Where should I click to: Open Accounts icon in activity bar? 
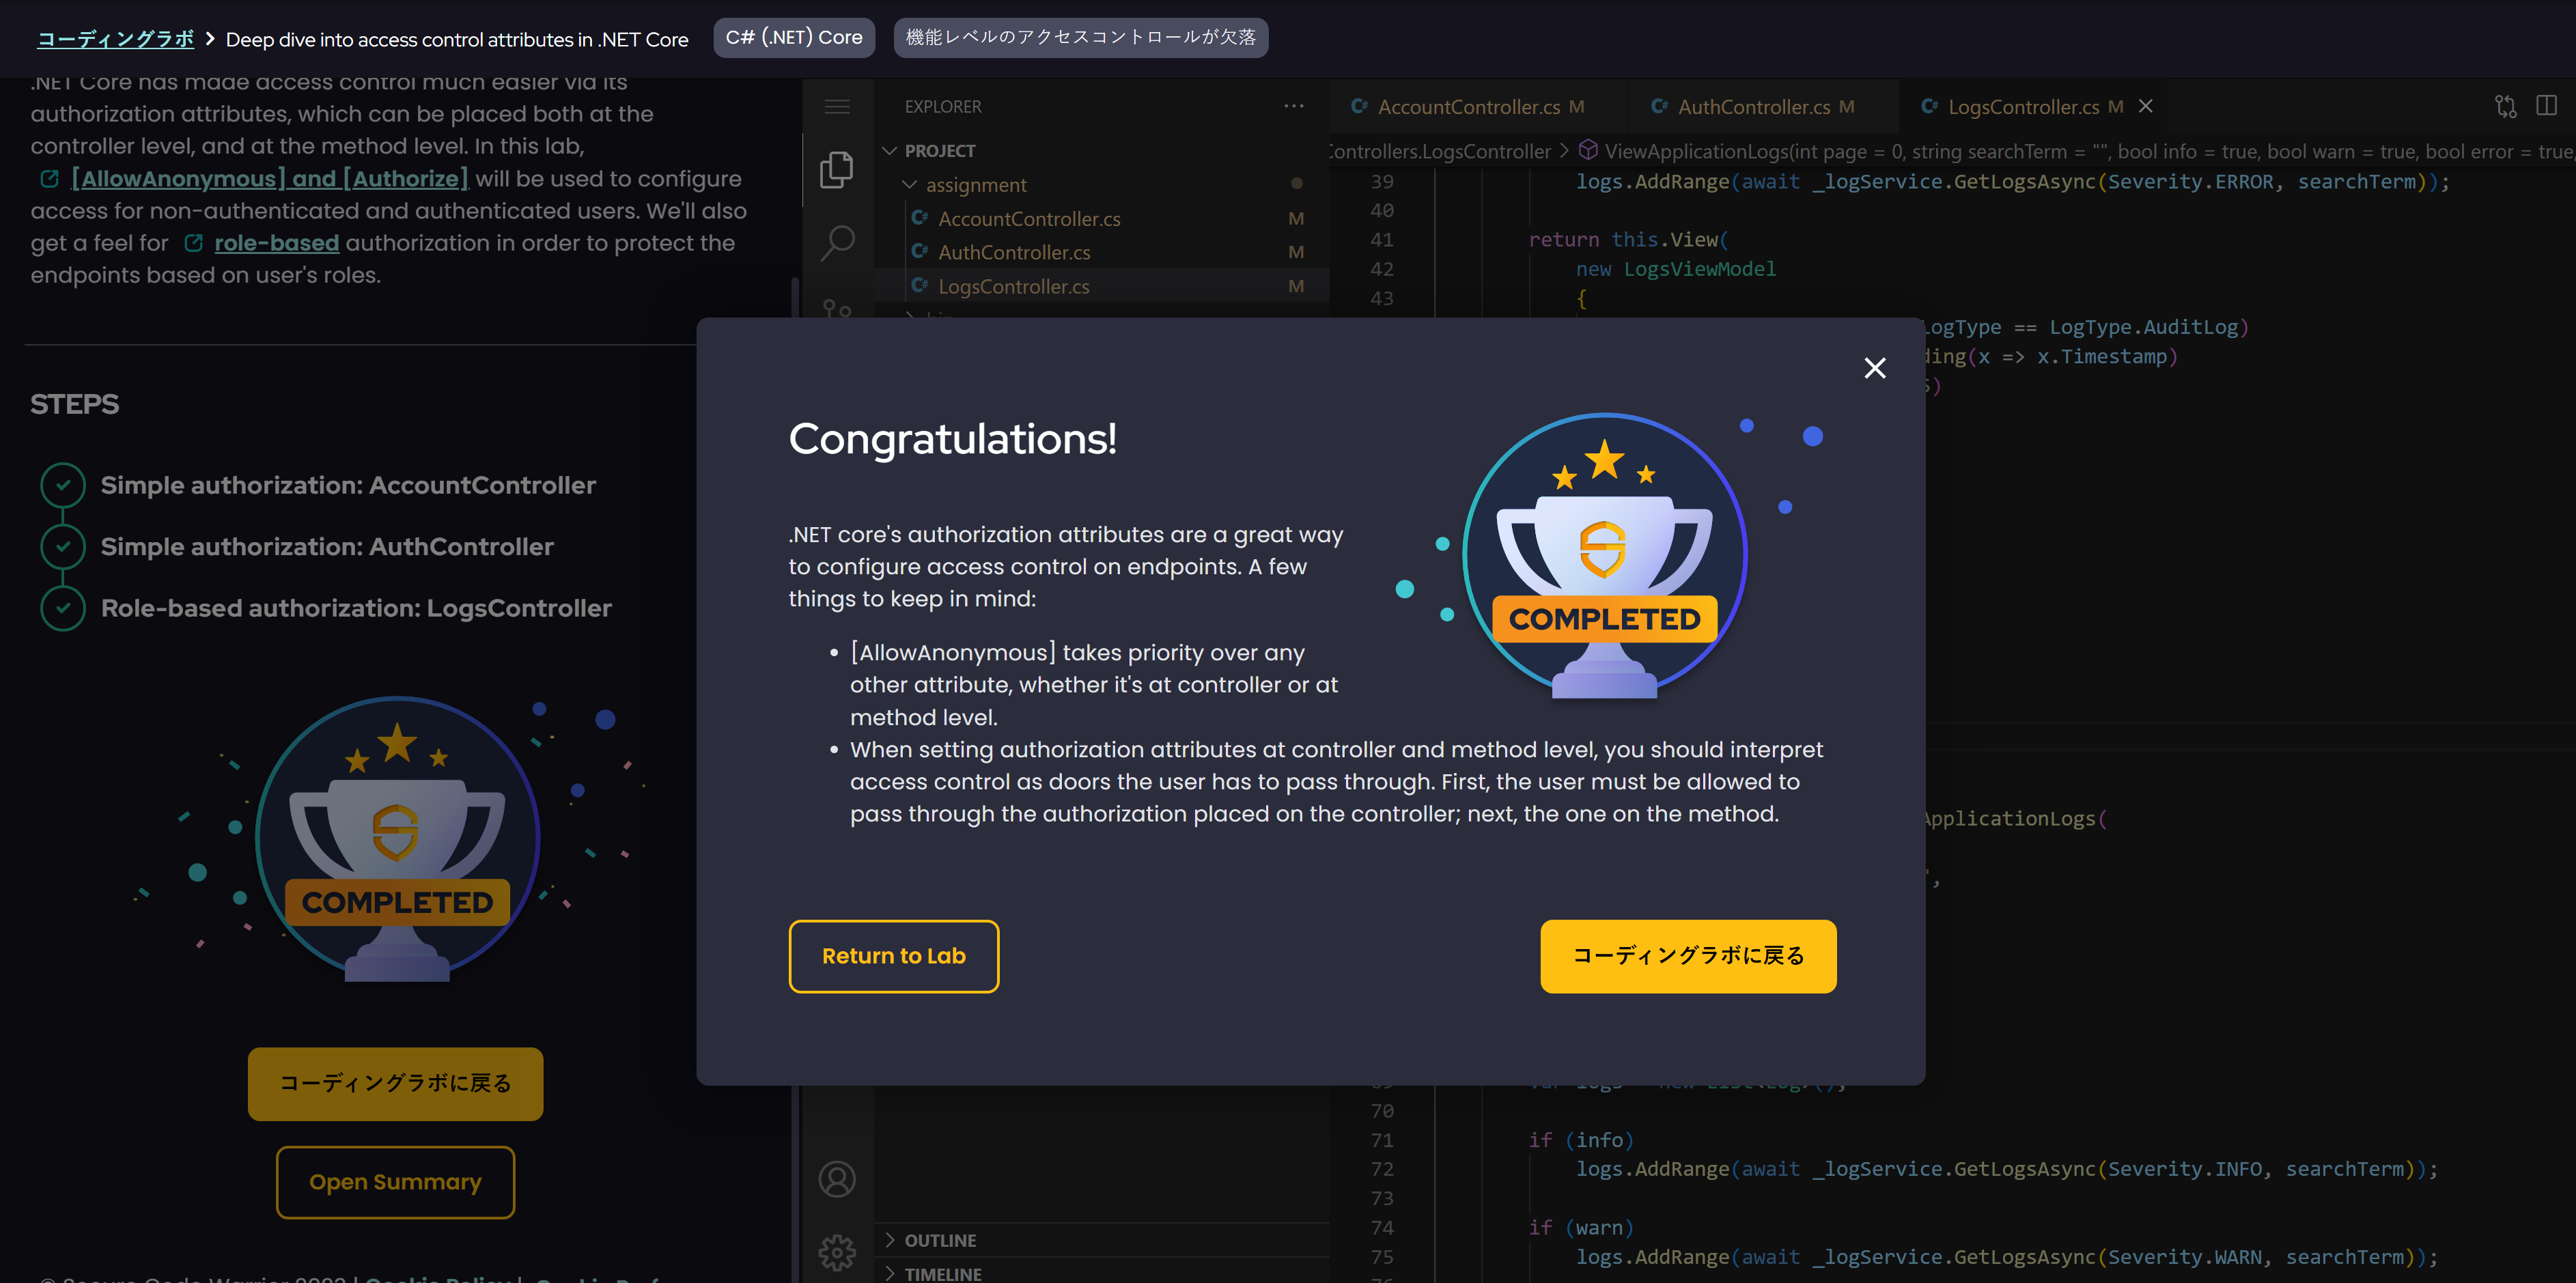(x=838, y=1180)
